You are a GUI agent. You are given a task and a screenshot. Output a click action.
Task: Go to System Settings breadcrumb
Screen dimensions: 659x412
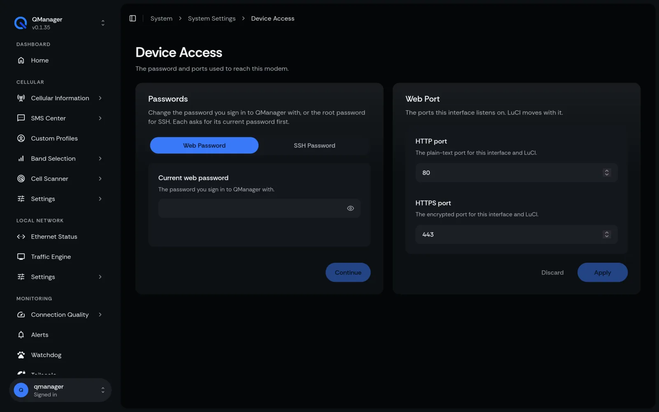click(x=212, y=19)
